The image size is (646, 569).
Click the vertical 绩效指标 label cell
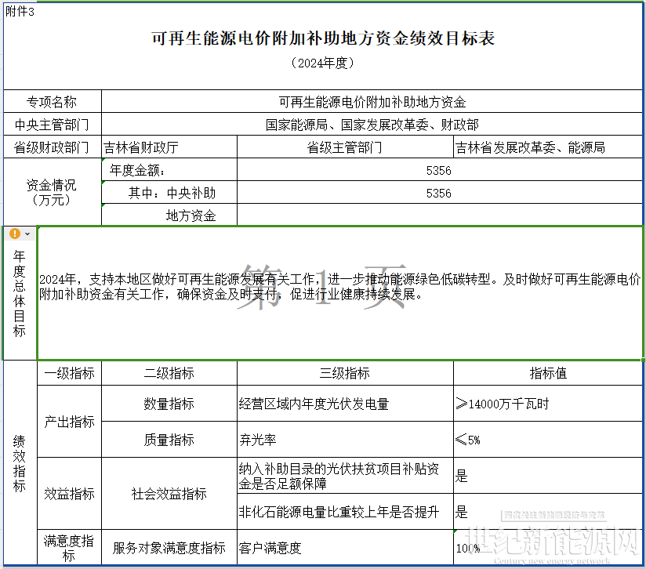click(x=20, y=462)
